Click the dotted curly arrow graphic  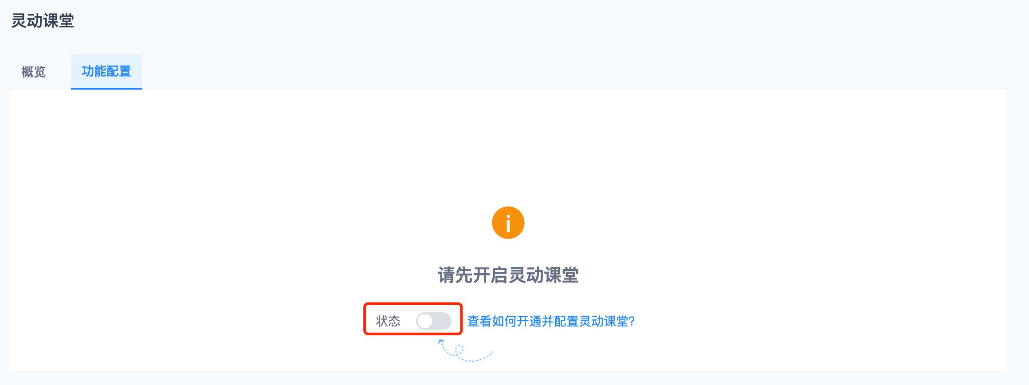click(465, 350)
